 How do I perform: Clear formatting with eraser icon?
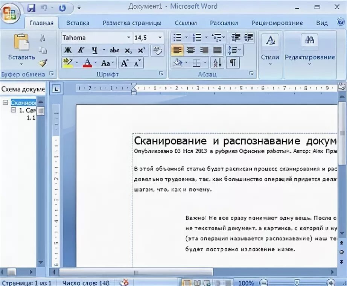tap(157, 50)
